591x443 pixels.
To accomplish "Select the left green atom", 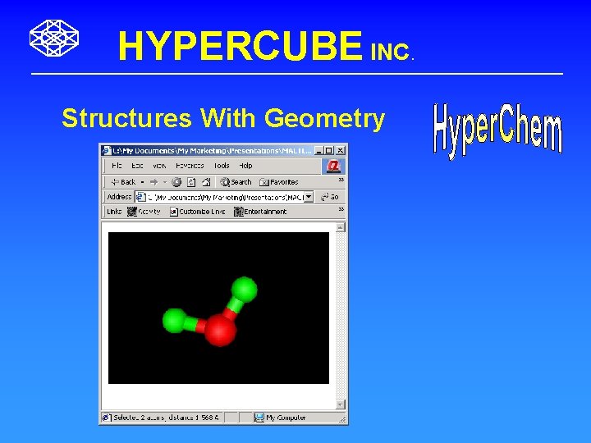I will 175,321.
